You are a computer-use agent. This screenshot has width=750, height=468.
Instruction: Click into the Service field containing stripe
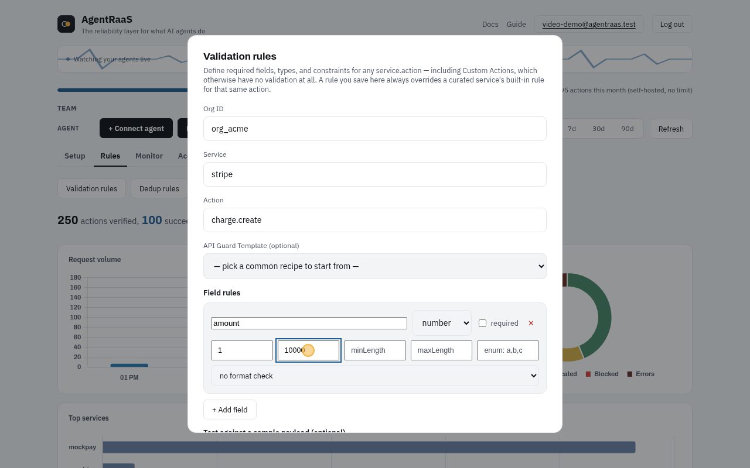click(375, 174)
